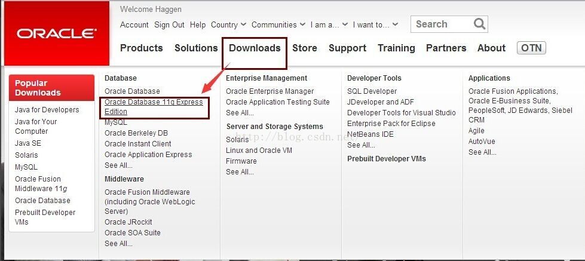Viewport: 585px width, 261px height.
Task: Open JDeveloper and ADF link
Action: tap(381, 102)
